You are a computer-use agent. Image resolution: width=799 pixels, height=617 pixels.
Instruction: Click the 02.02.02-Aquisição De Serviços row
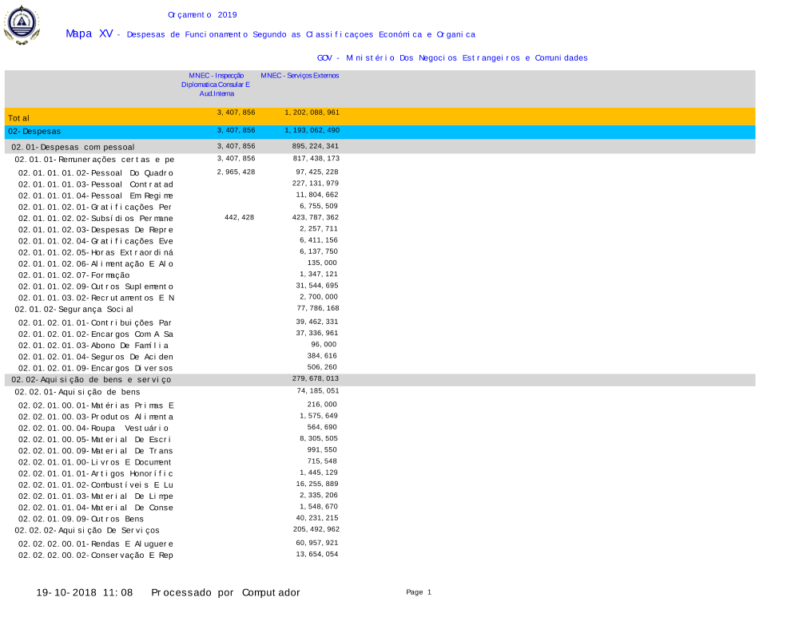(x=87, y=530)
